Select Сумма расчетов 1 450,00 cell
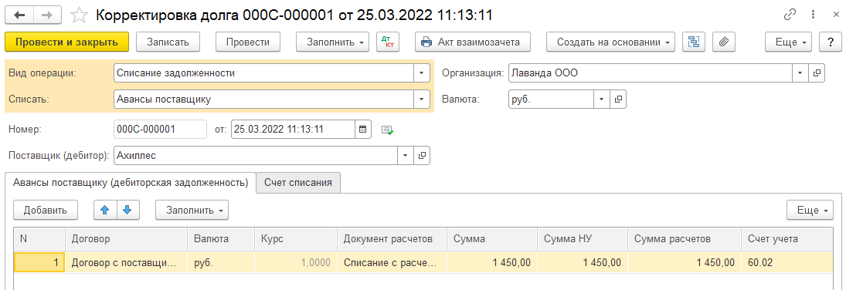846x290 pixels. pyautogui.click(x=685, y=262)
